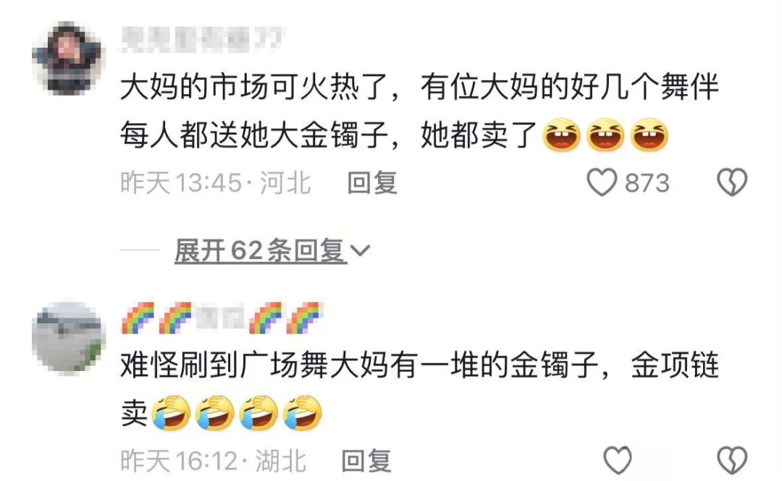Screen dimensions: 782x481
Task: Dislike the second comment's broken heart
Action: [x=731, y=459]
